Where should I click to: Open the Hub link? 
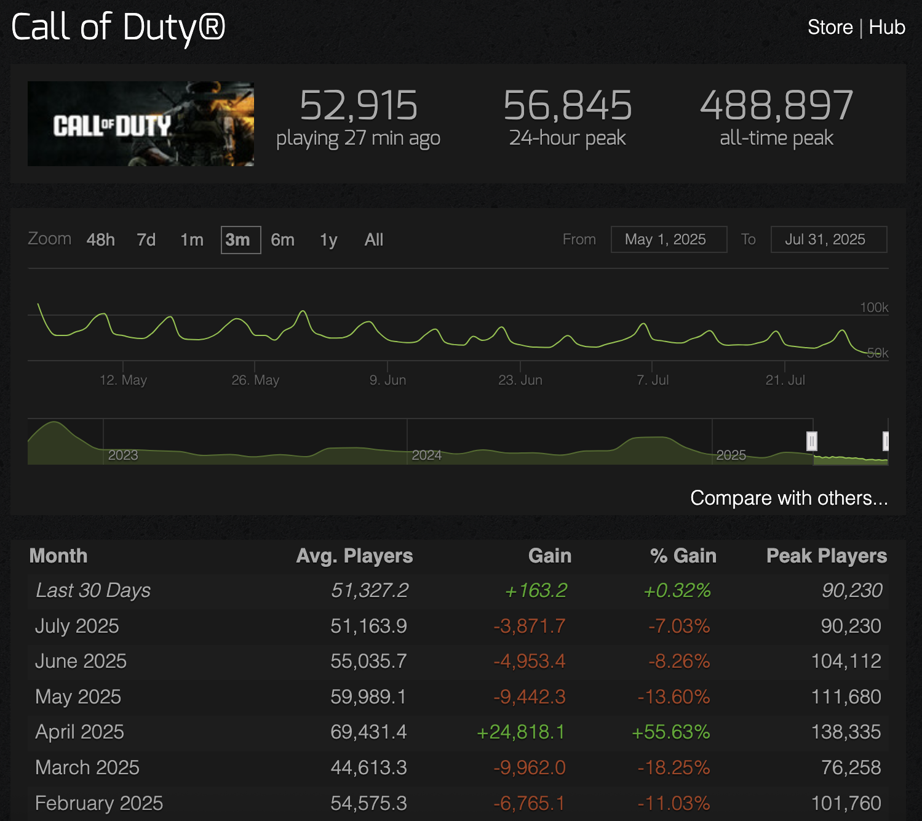(887, 27)
